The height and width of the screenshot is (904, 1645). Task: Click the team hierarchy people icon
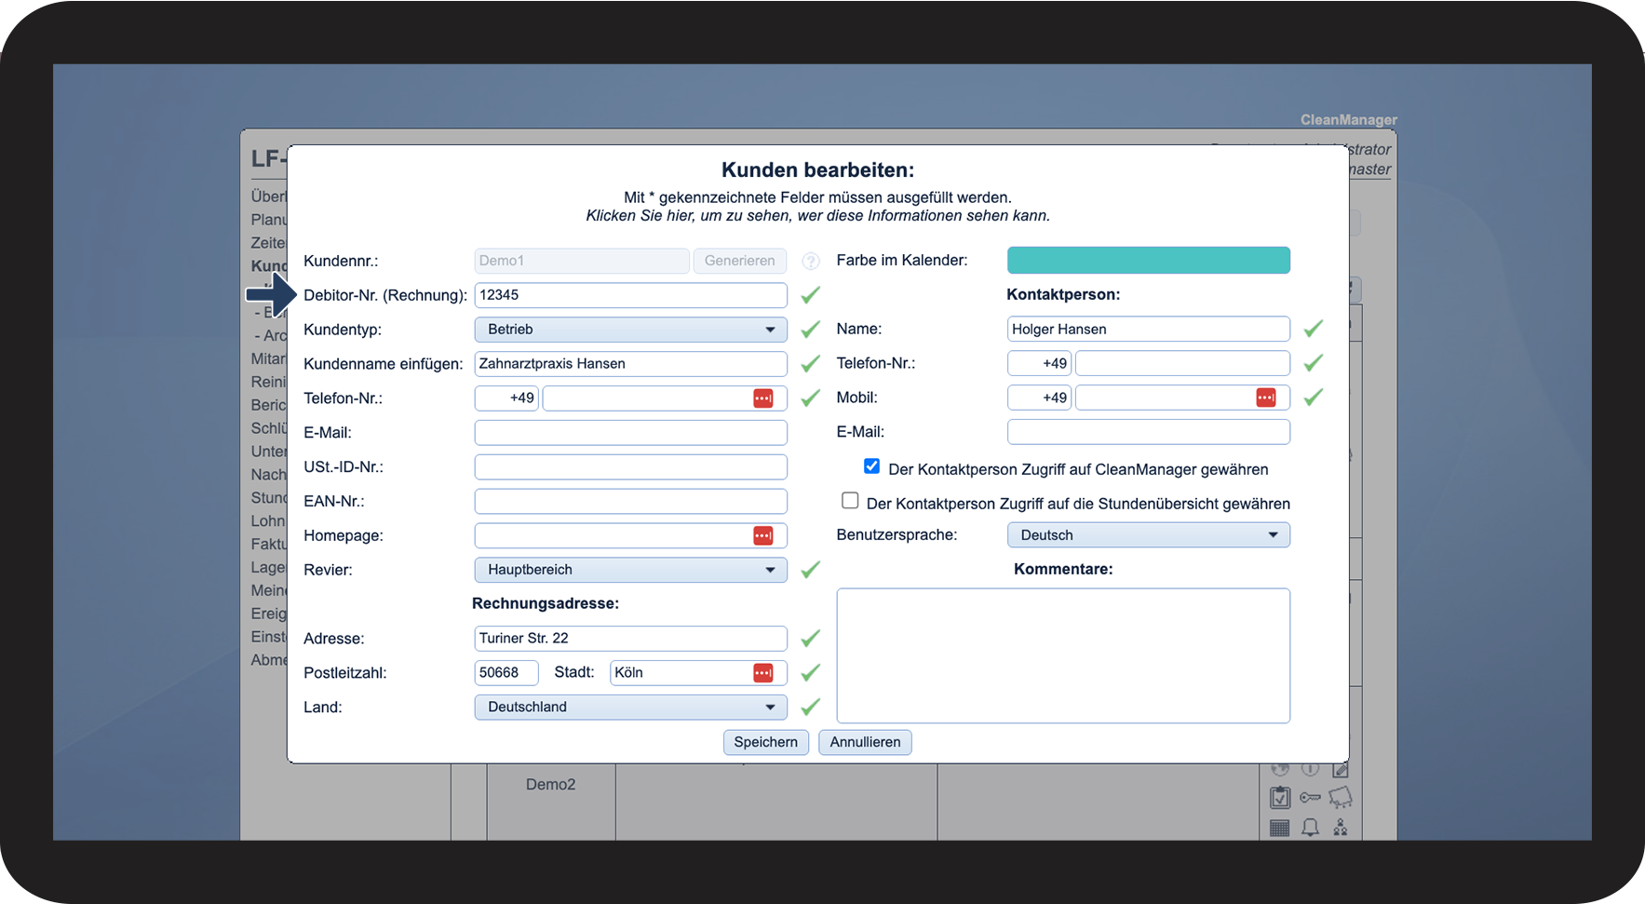1340,828
